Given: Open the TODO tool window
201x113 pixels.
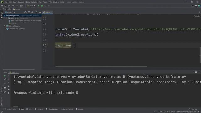Looking at the screenshot, I should tap(29, 109).
